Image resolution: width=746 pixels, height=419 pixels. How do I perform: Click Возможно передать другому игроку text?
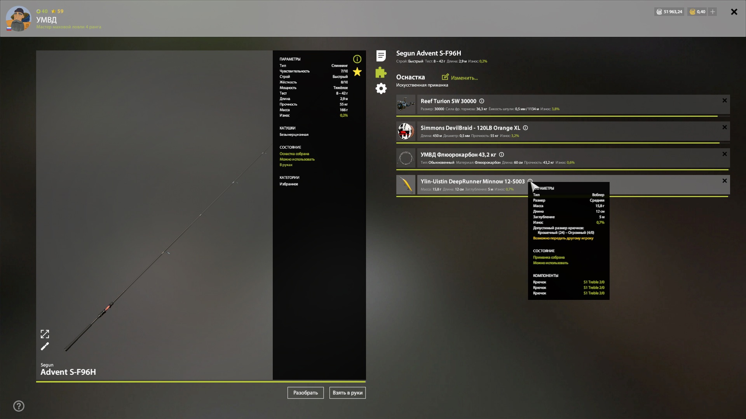point(563,238)
